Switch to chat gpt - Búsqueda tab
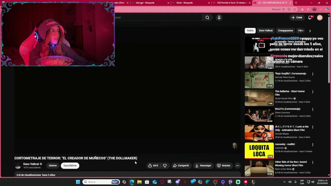331x186 pixels. (151, 3)
